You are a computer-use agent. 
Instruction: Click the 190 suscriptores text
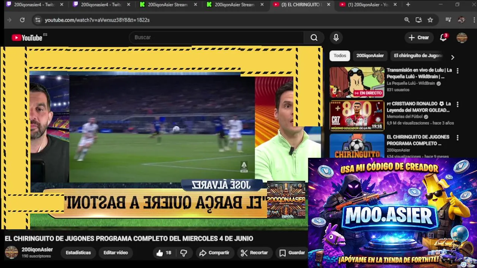[36, 256]
